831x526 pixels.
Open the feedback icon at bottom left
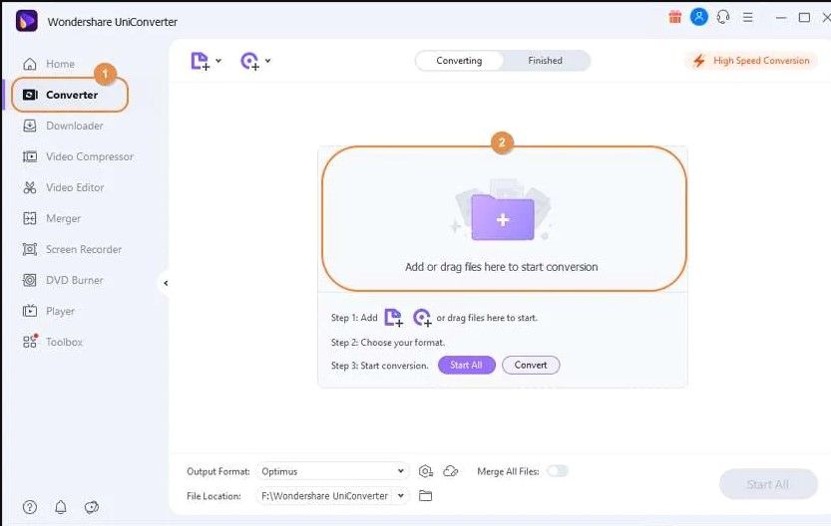(92, 507)
